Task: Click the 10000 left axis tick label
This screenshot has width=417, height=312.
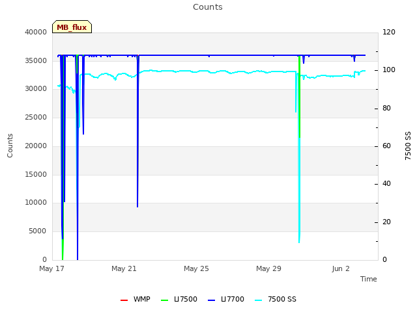Action: 36,202
